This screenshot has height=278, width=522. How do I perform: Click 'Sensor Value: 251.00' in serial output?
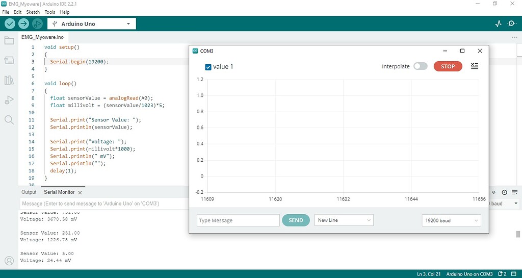click(50, 233)
